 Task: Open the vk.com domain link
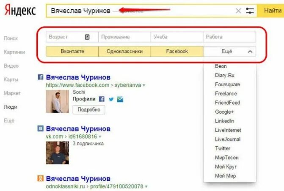[54, 136]
